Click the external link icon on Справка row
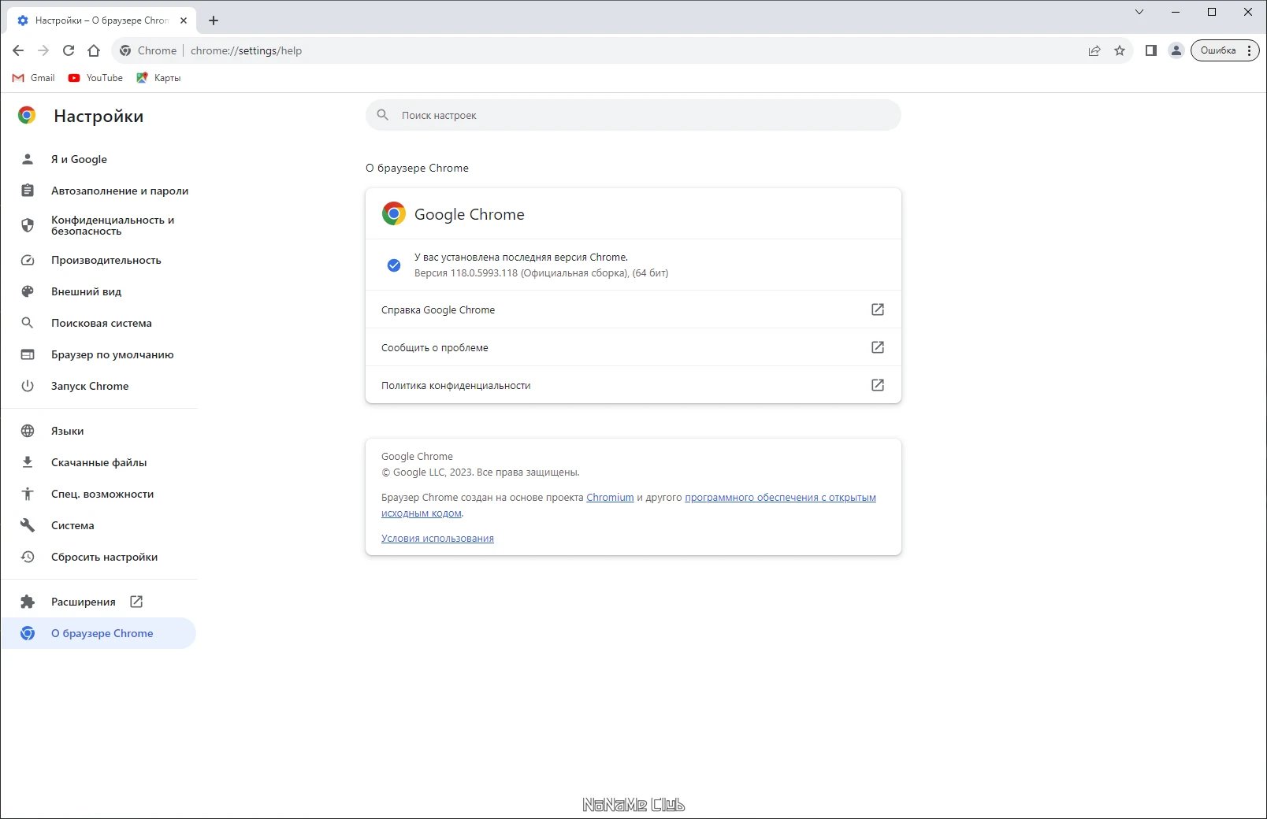The width and height of the screenshot is (1267, 819). 878,309
